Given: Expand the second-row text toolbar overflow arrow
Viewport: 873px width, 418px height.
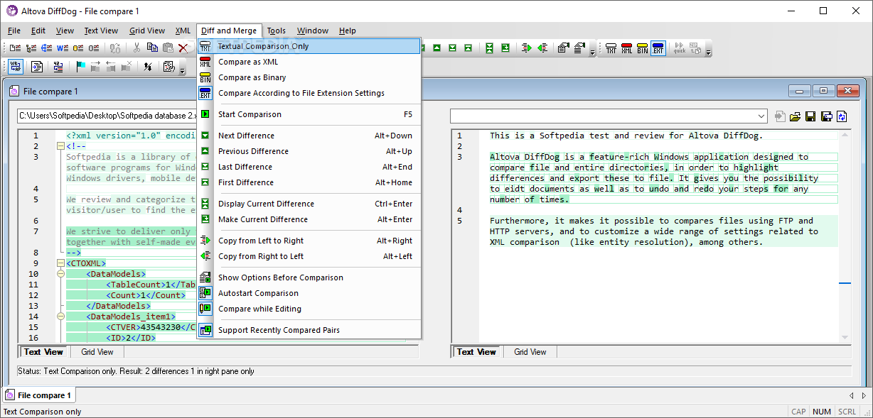Looking at the screenshot, I should [x=182, y=70].
